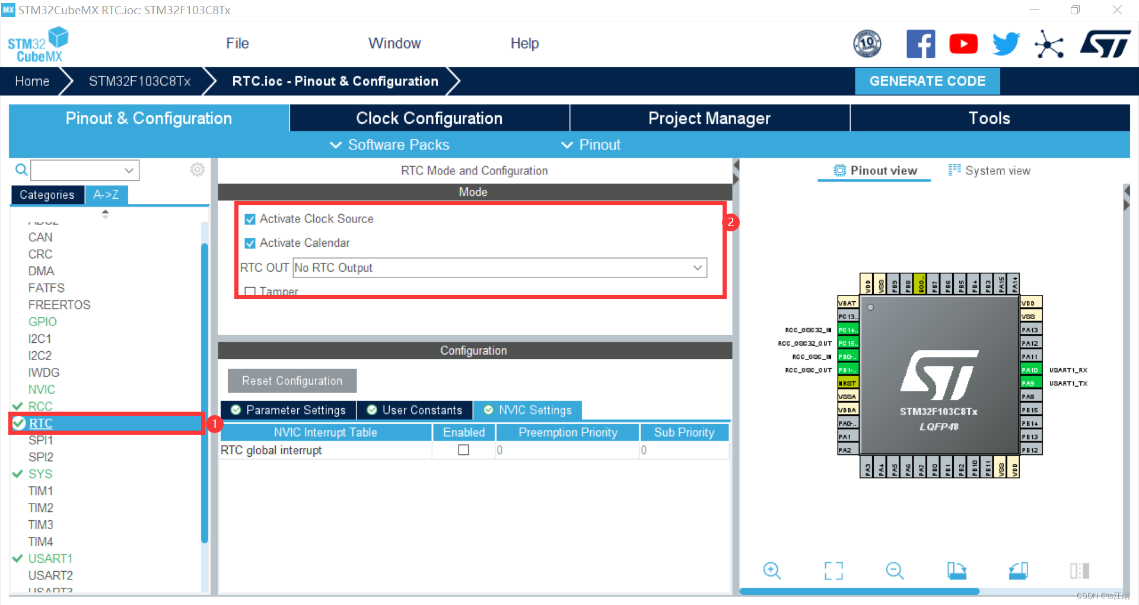Select the Categories tab

coord(47,195)
